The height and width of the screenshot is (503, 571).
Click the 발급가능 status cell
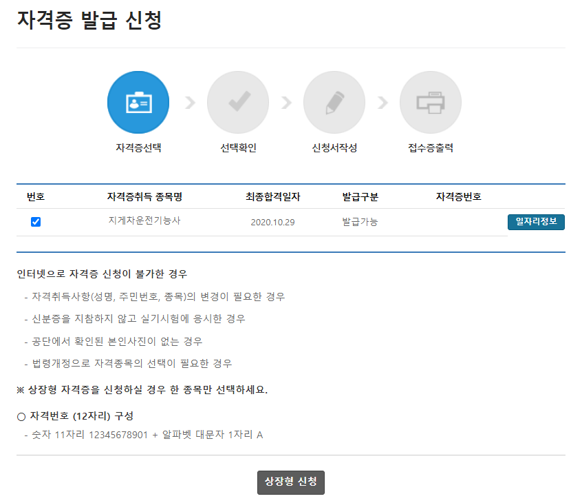(x=360, y=222)
